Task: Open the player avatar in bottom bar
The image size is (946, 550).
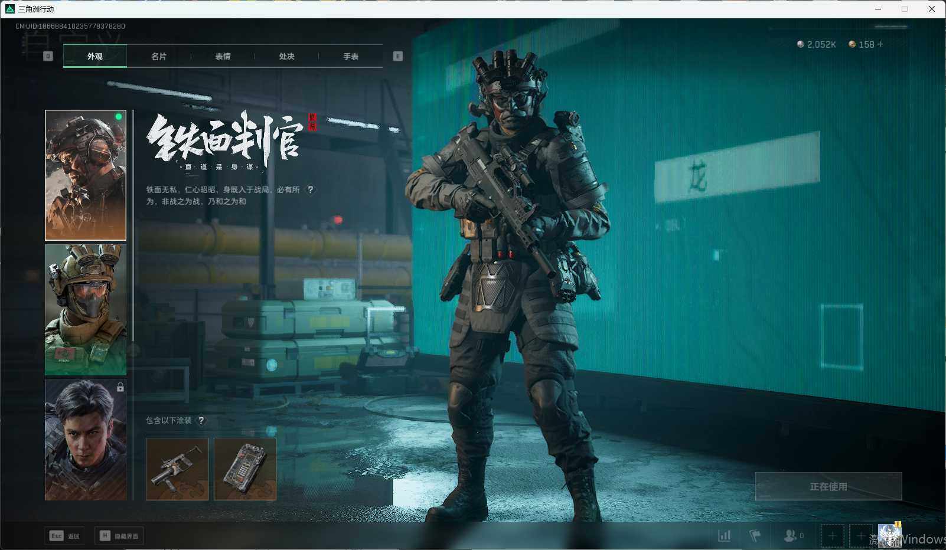Action: pos(889,535)
